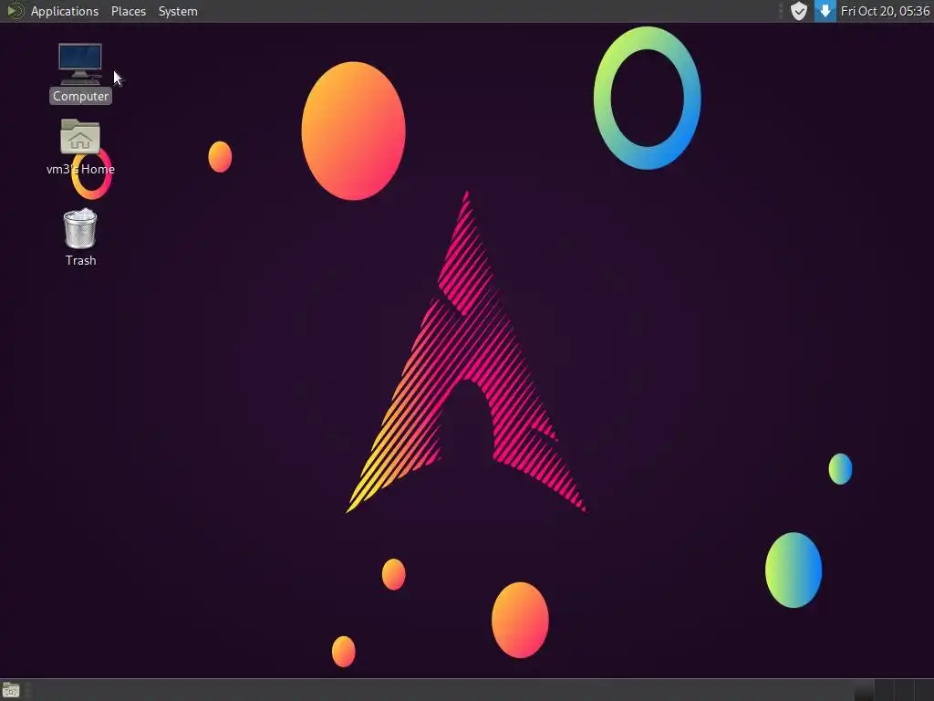Open the Places menu
The width and height of the screenshot is (934, 701).
point(128,11)
